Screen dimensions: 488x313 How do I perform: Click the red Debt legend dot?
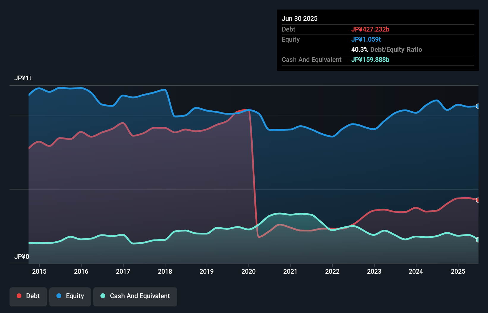(19, 296)
